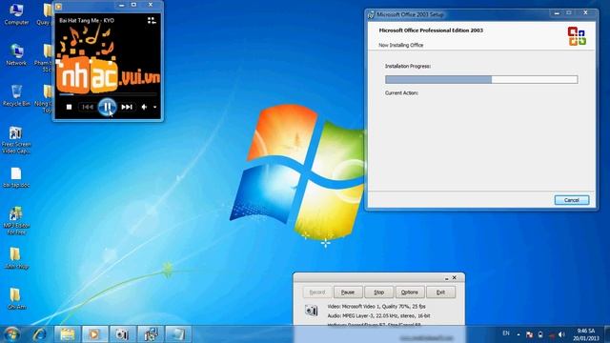The width and height of the screenshot is (610, 343).
Task: Open the Windows Start menu
Action: pyautogui.click(x=11, y=334)
